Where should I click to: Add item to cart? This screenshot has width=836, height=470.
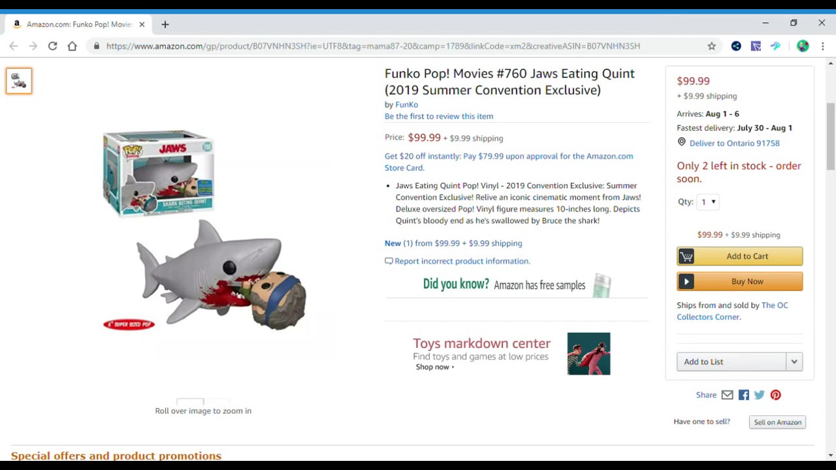pos(739,256)
